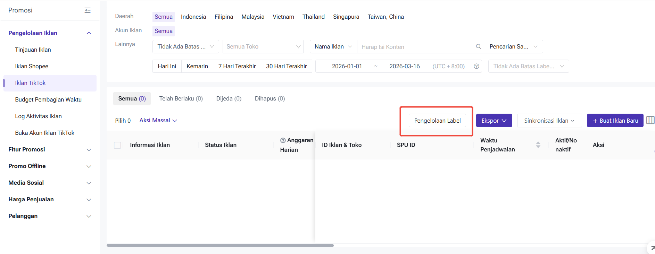Open the Semua Toko dropdown
This screenshot has width=655, height=254.
pyautogui.click(x=263, y=46)
